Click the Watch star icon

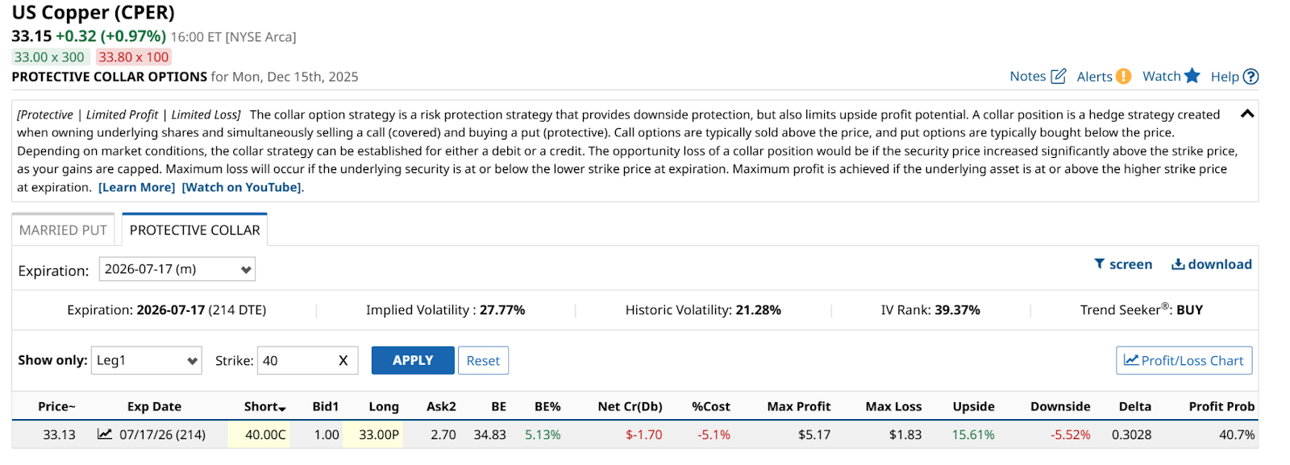point(1192,76)
